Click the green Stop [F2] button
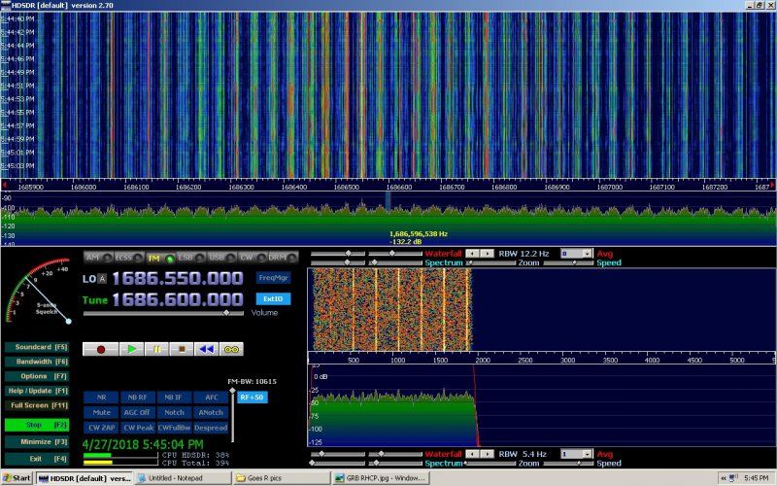This screenshot has height=486, width=777. click(37, 425)
